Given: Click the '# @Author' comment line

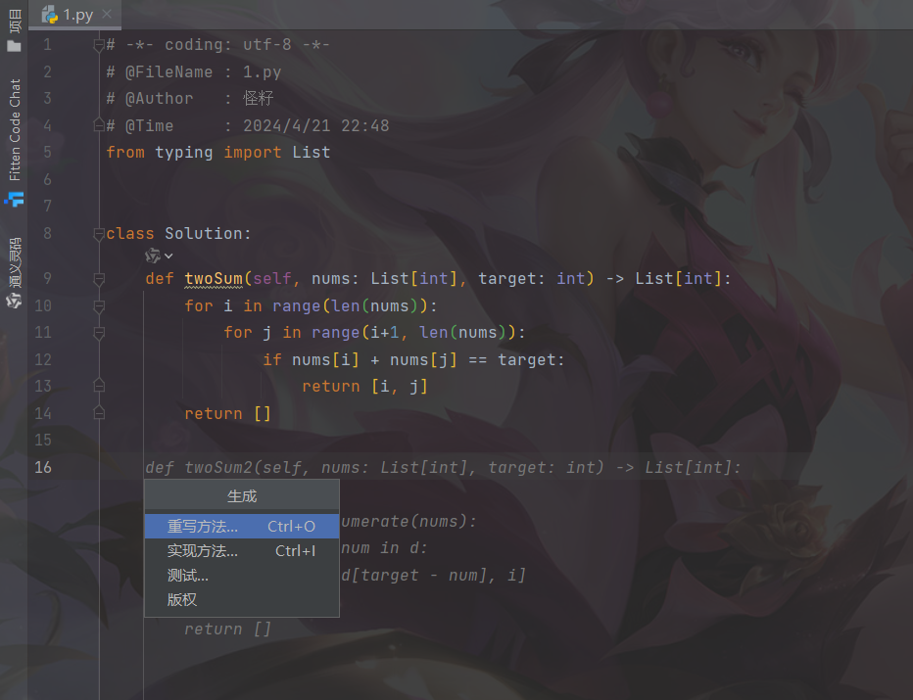Looking at the screenshot, I should [x=190, y=98].
